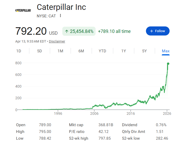Select the 1D time range tab
The height and width of the screenshot is (149, 174).
(19, 51)
